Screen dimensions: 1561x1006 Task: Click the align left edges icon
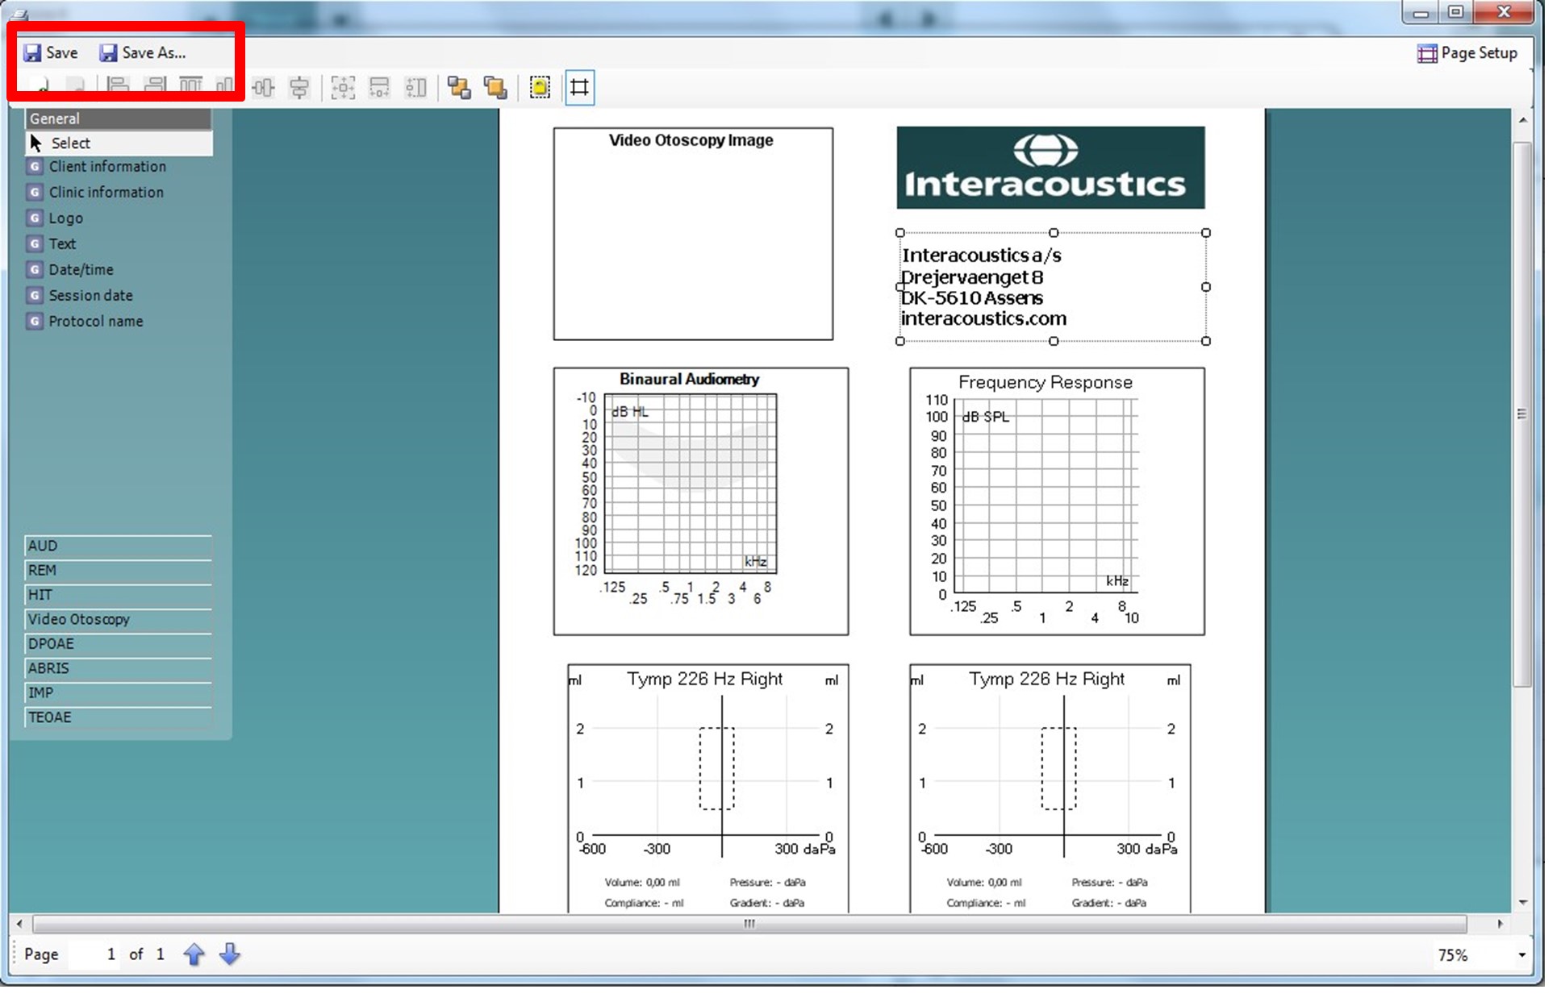(x=117, y=89)
